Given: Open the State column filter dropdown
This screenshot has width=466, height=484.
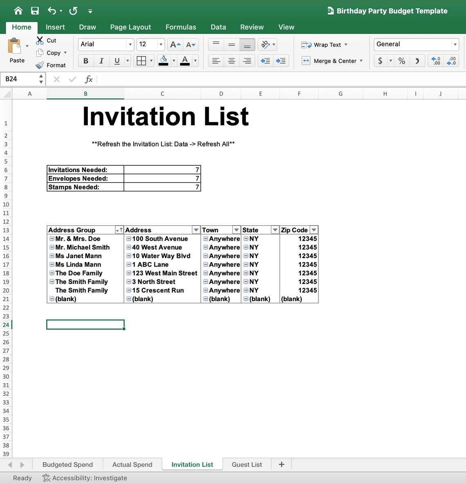Looking at the screenshot, I should (275, 230).
